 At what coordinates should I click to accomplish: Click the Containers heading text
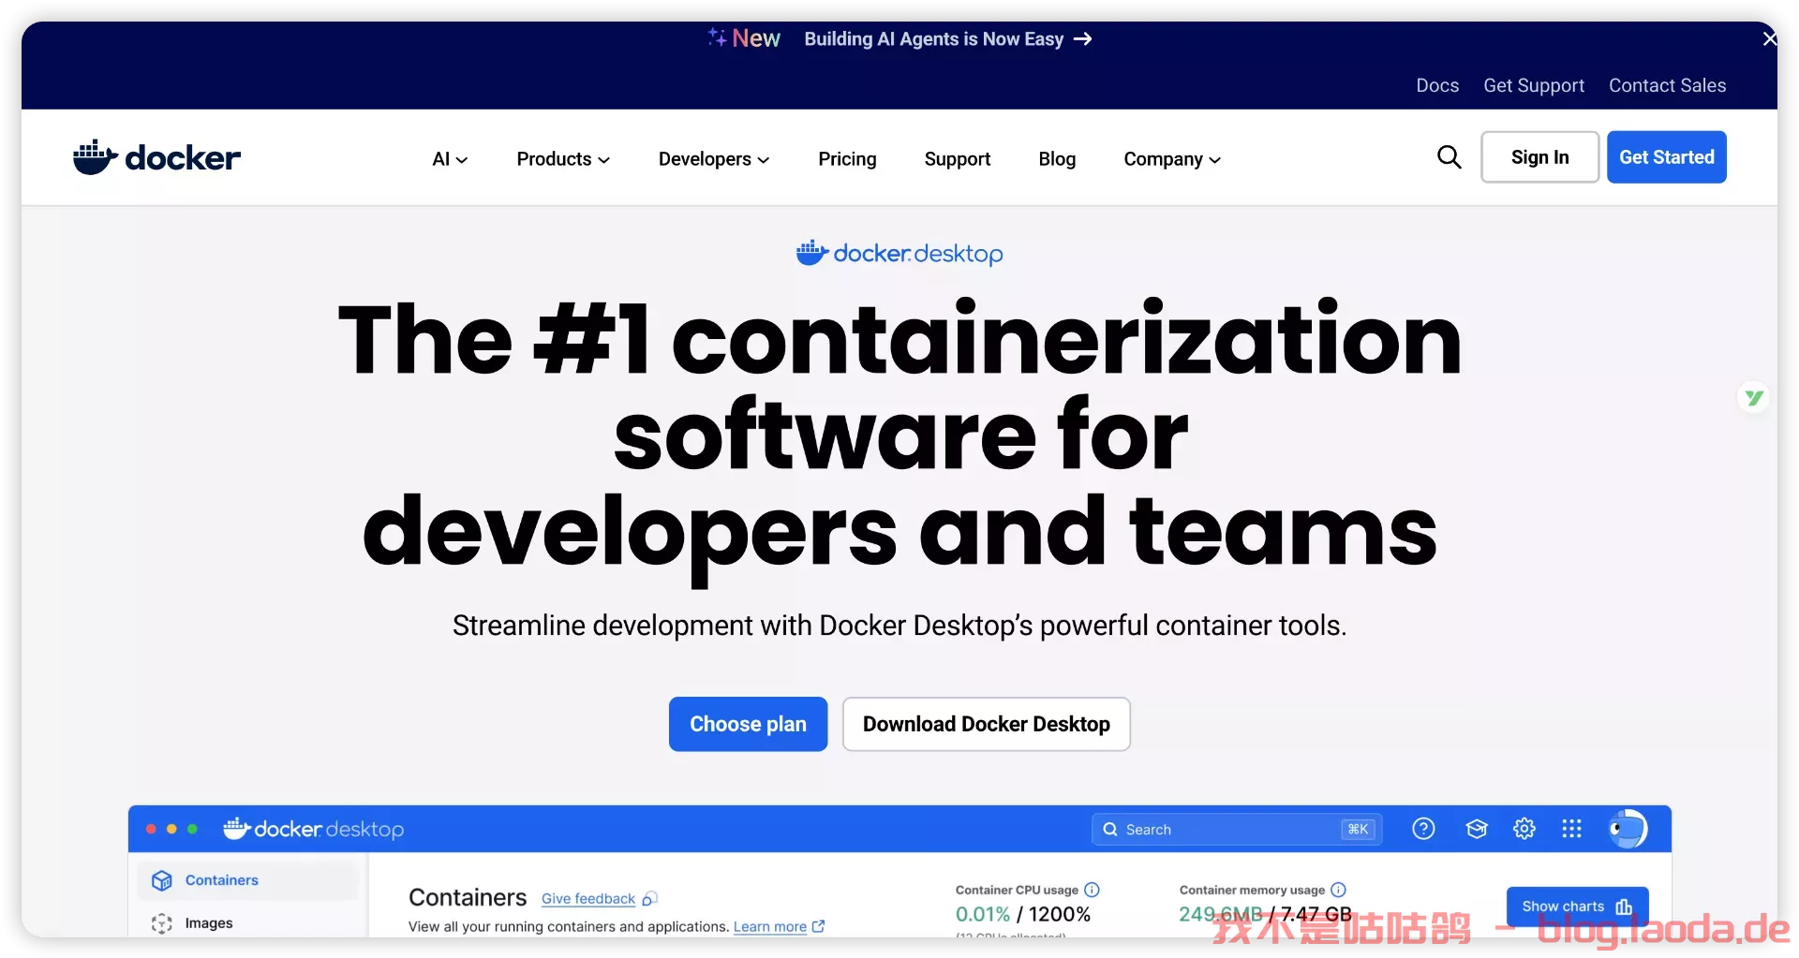click(x=468, y=897)
